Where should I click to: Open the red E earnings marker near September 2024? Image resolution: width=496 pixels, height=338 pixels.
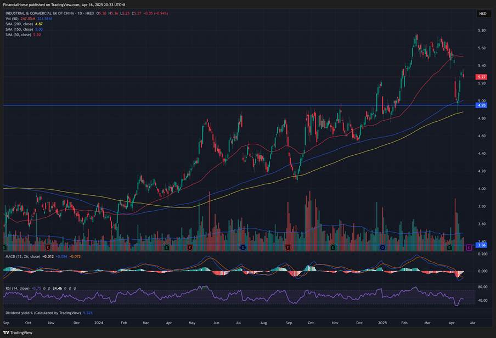(288, 247)
